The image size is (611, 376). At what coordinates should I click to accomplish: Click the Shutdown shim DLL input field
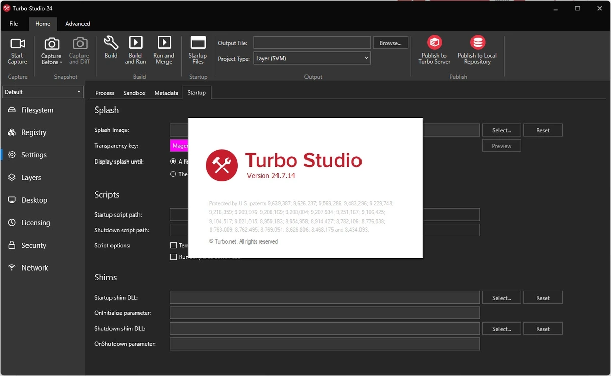tap(324, 329)
